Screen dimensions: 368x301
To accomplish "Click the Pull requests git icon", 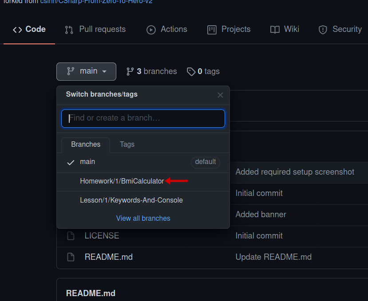I will [69, 30].
